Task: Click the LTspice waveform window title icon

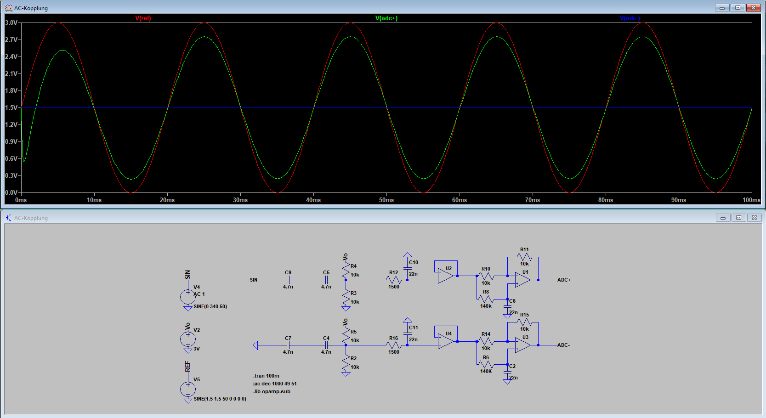Action: click(x=9, y=8)
